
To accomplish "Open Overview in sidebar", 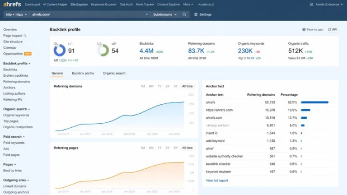I will coord(10,30).
